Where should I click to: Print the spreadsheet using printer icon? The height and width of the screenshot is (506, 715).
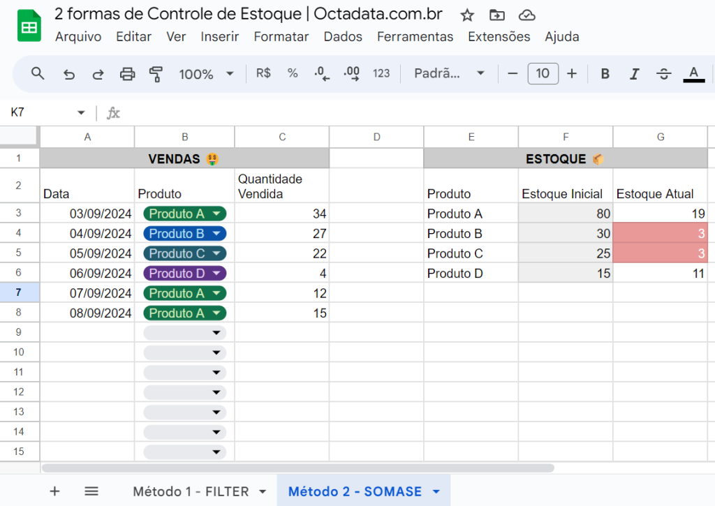click(x=127, y=73)
